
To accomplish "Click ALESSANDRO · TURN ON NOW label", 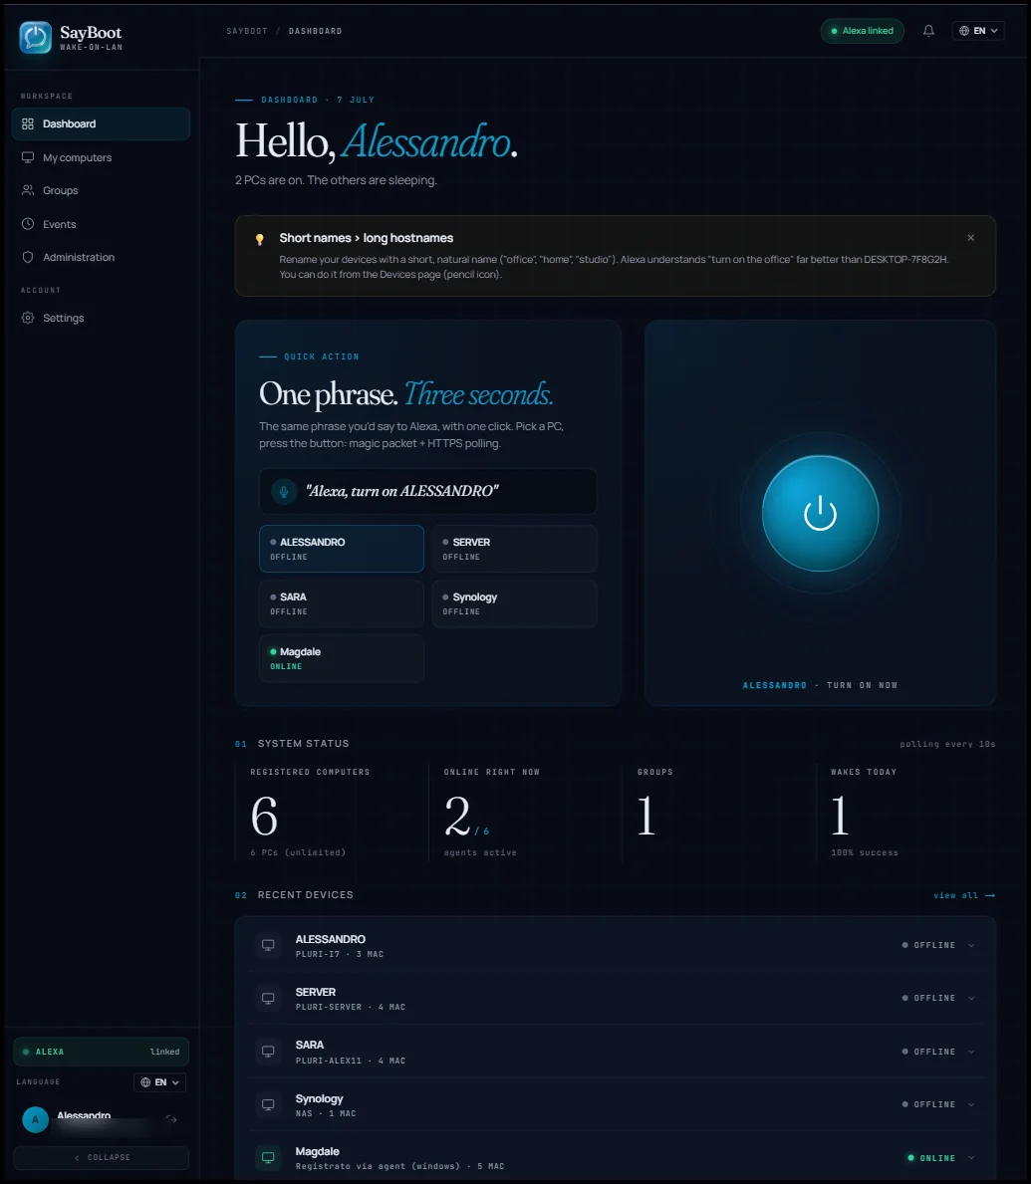I will (820, 686).
